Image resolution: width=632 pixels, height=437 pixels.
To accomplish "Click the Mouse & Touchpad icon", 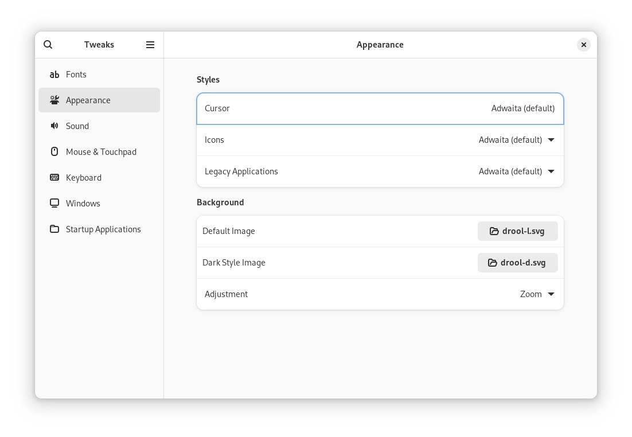I will pos(54,151).
